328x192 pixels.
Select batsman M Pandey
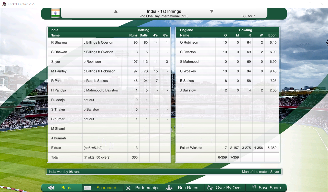point(59,71)
